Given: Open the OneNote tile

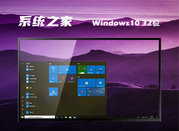Looking at the screenshot, I should coord(72,79).
